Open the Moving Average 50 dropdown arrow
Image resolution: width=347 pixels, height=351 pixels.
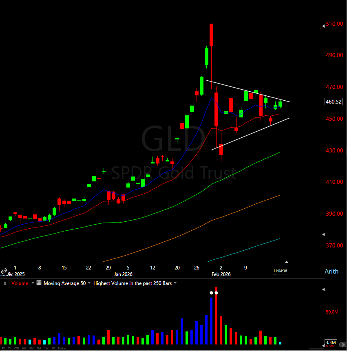coord(89,283)
